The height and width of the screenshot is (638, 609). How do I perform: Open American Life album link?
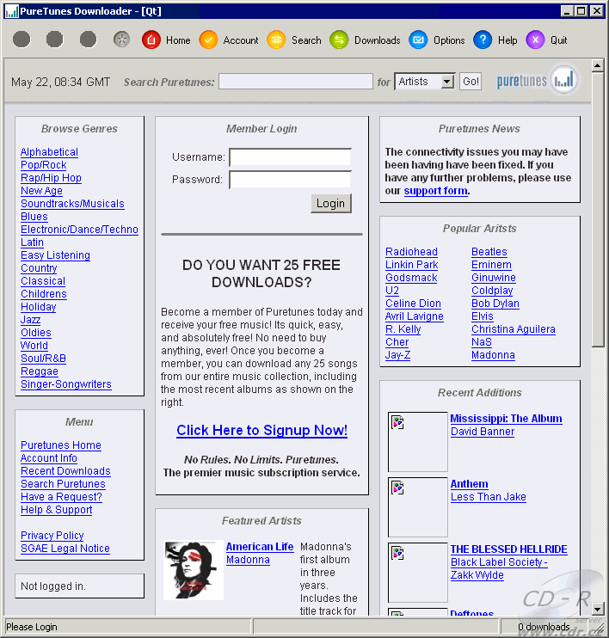[260, 547]
